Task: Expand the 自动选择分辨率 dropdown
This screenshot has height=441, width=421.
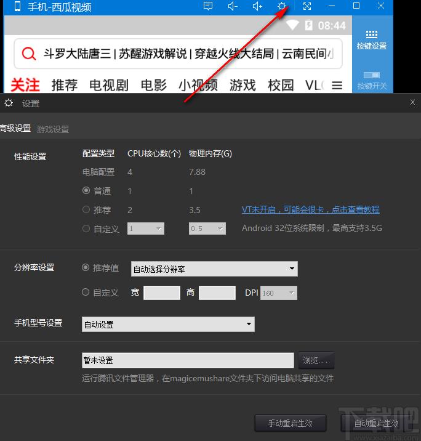Action: tap(214, 269)
